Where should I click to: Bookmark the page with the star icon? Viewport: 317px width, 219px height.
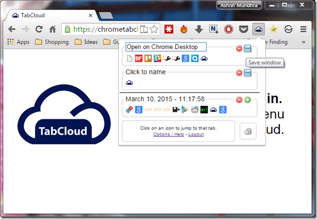pos(154,30)
